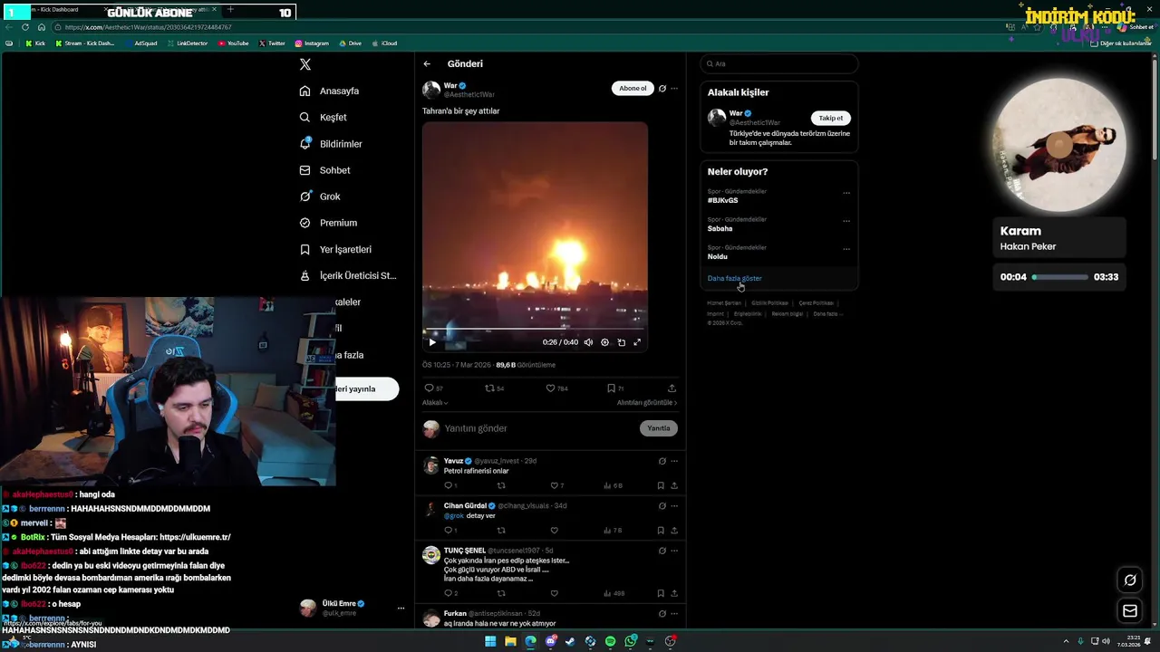This screenshot has width=1160, height=652.
Task: Open the Grok floating button
Action: (1130, 580)
